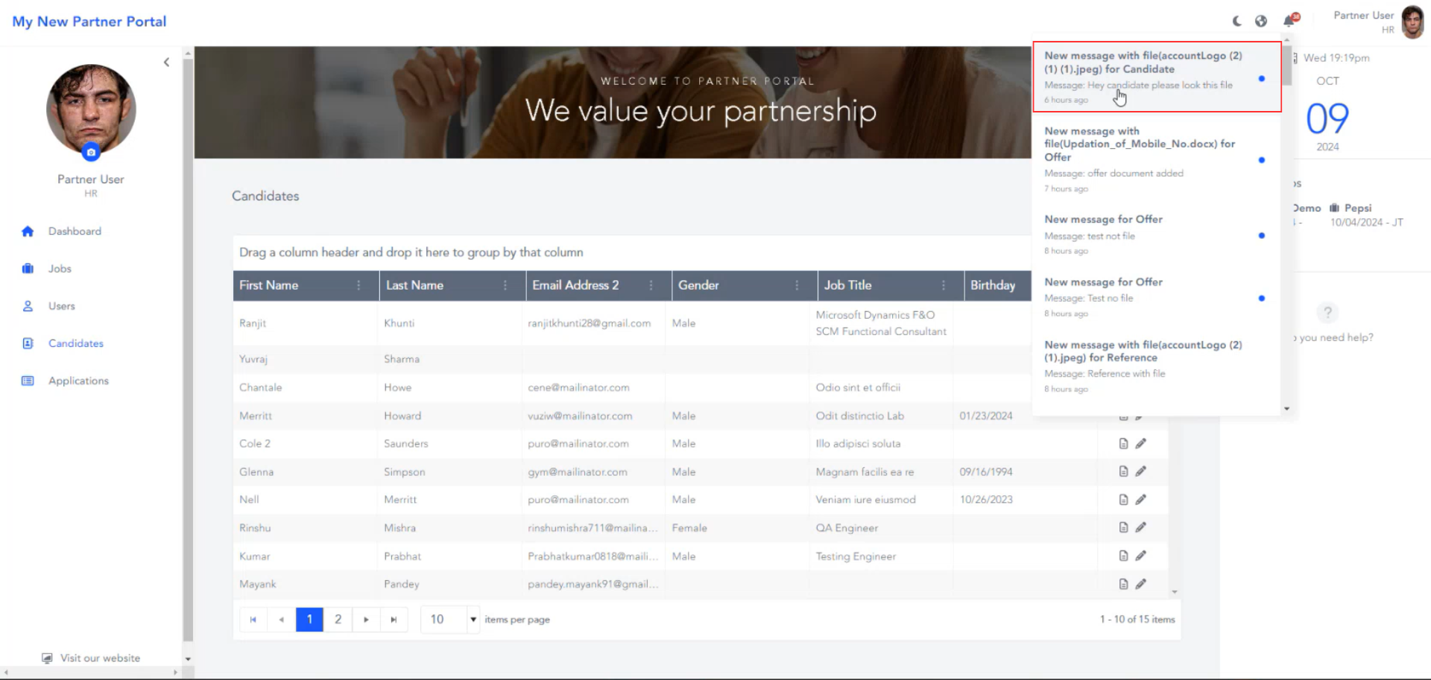Collapse the sidebar with chevron arrow
The image size is (1431, 680).
[x=166, y=63]
